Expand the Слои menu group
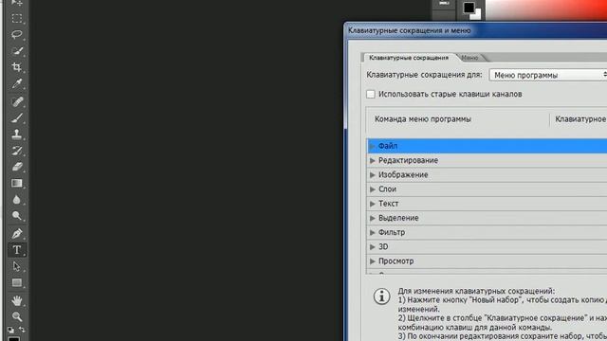 pyautogui.click(x=373, y=189)
